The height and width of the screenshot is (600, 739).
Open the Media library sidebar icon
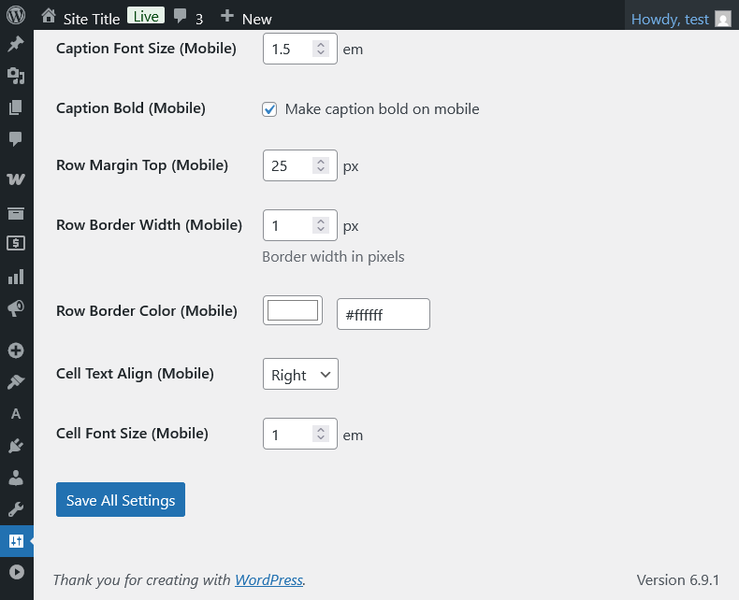point(16,76)
